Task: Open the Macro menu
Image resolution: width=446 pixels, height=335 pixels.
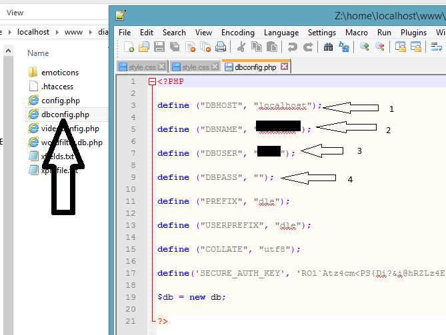Action: click(357, 33)
